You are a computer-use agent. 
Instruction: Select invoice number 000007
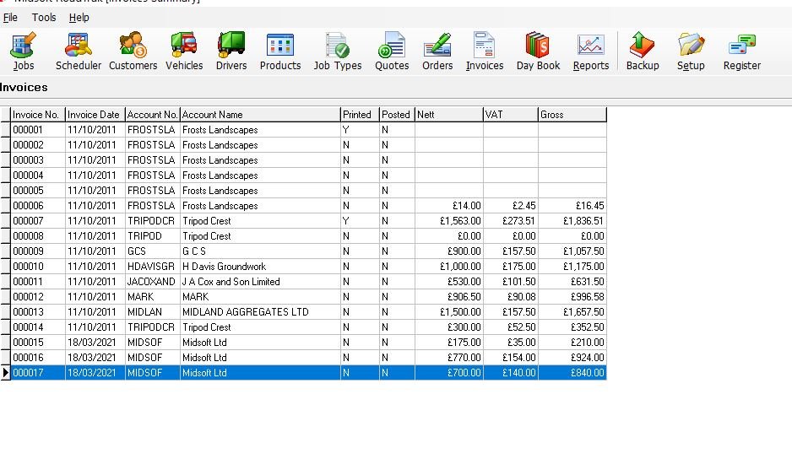[38, 221]
